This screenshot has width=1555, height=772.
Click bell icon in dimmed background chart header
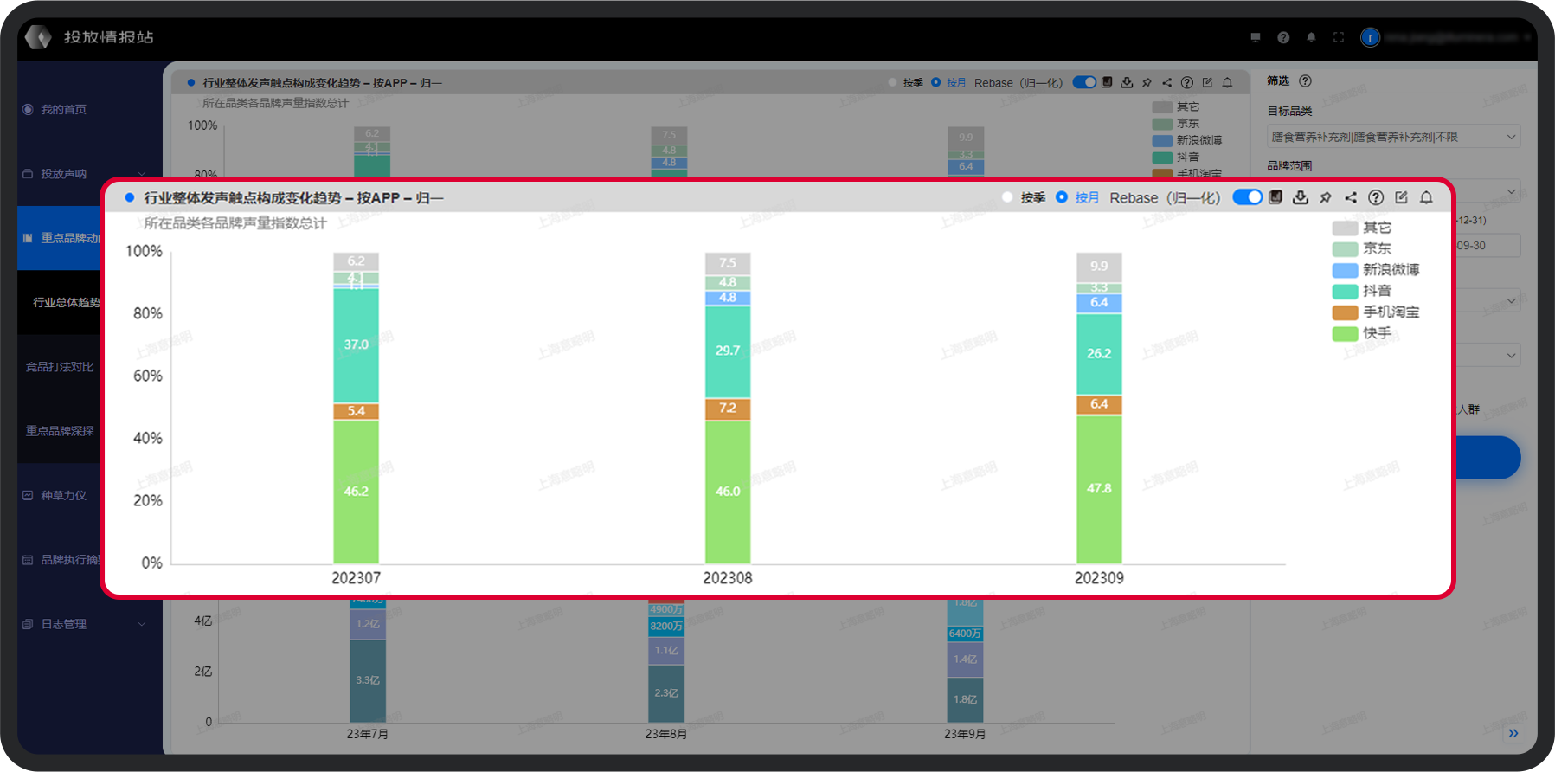pyautogui.click(x=1227, y=82)
